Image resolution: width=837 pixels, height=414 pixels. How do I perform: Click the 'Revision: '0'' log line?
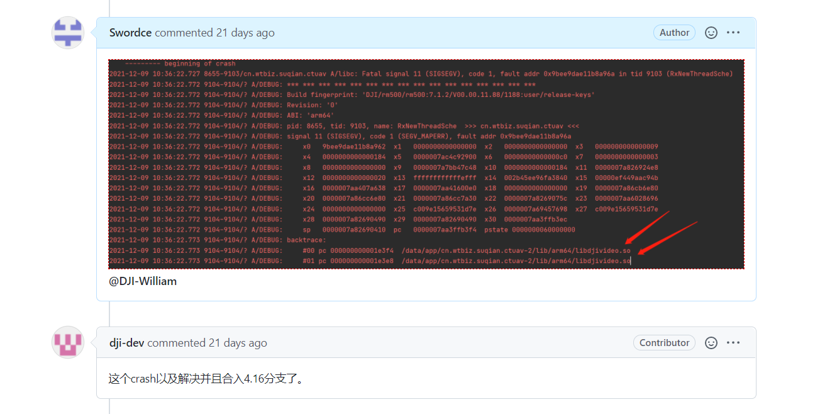click(224, 105)
